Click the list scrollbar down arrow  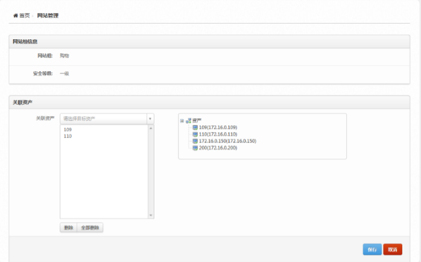pyautogui.click(x=151, y=216)
